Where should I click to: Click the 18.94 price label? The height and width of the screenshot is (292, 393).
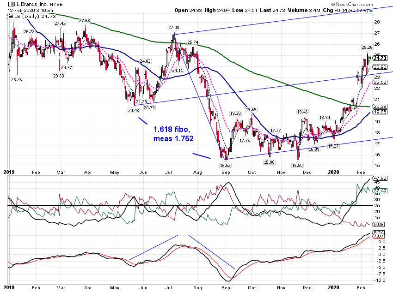point(325,118)
